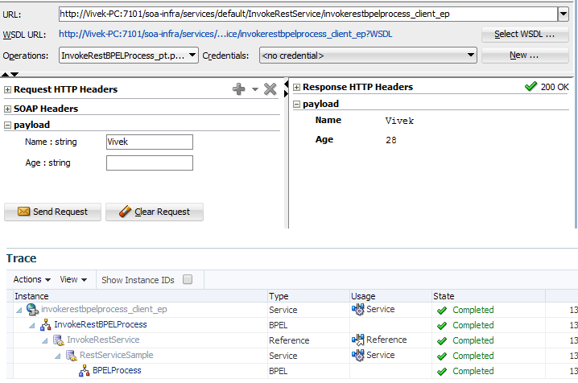The height and width of the screenshot is (383, 578).
Task: Collapse the response payload section
Action: [296, 105]
